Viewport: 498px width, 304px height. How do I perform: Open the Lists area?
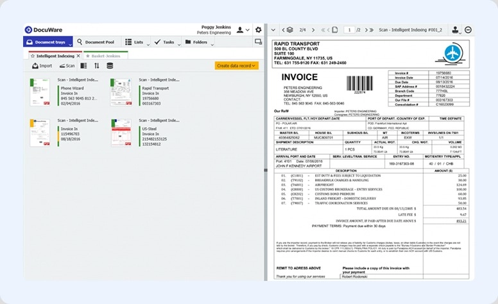pyautogui.click(x=134, y=42)
